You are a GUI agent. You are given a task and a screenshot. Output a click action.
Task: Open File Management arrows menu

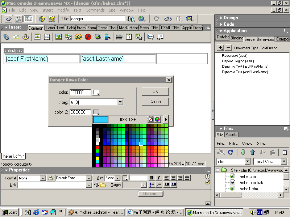coord(131,19)
